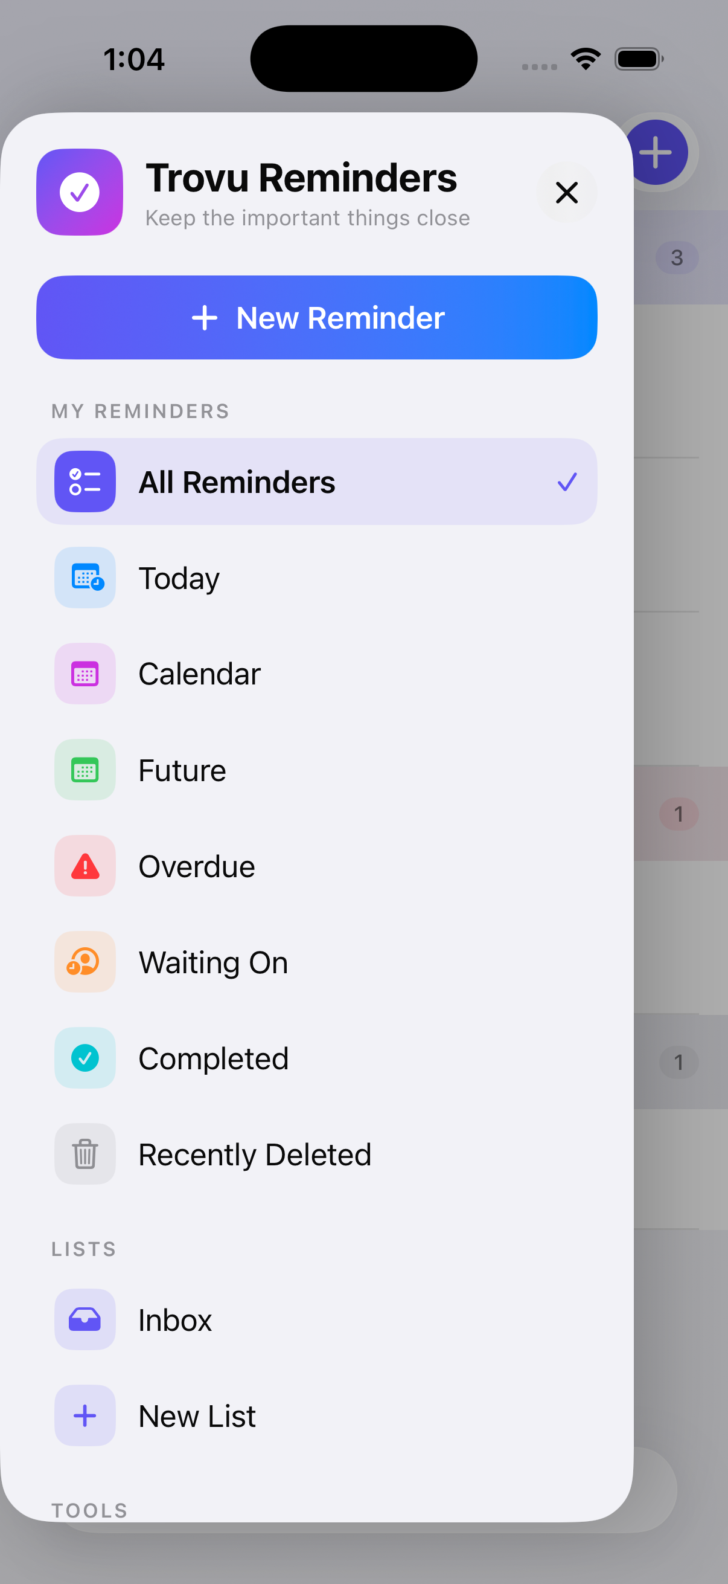The width and height of the screenshot is (728, 1584).
Task: Select the Today calendar-clock icon
Action: point(85,578)
